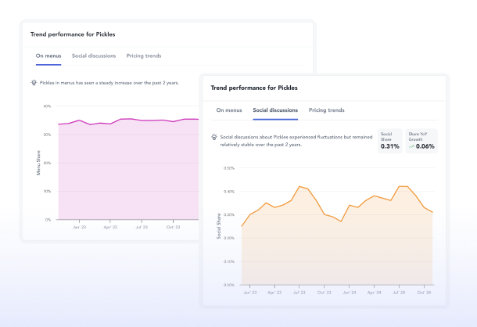Click Oct' 24 label on social chart
The height and width of the screenshot is (327, 477).
(x=424, y=293)
